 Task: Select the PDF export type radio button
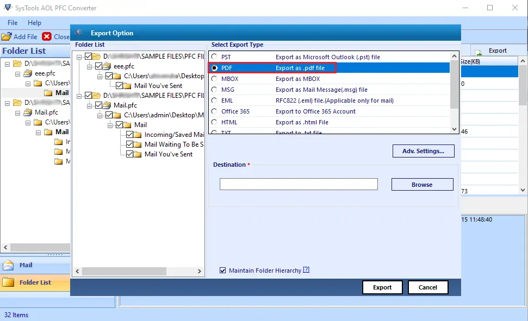click(x=214, y=68)
